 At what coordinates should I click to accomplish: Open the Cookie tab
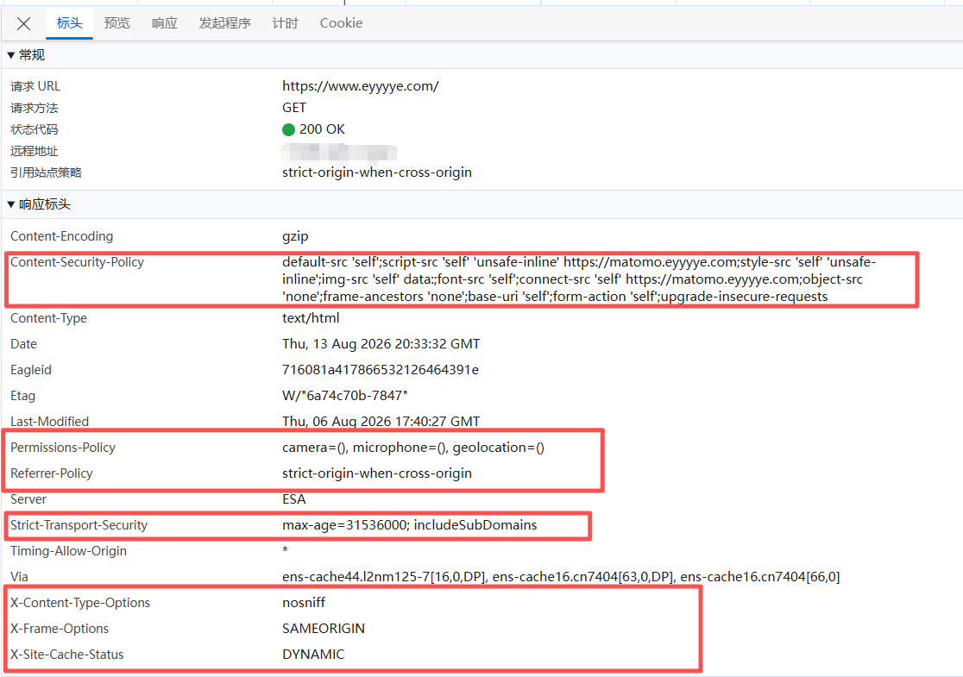341,23
